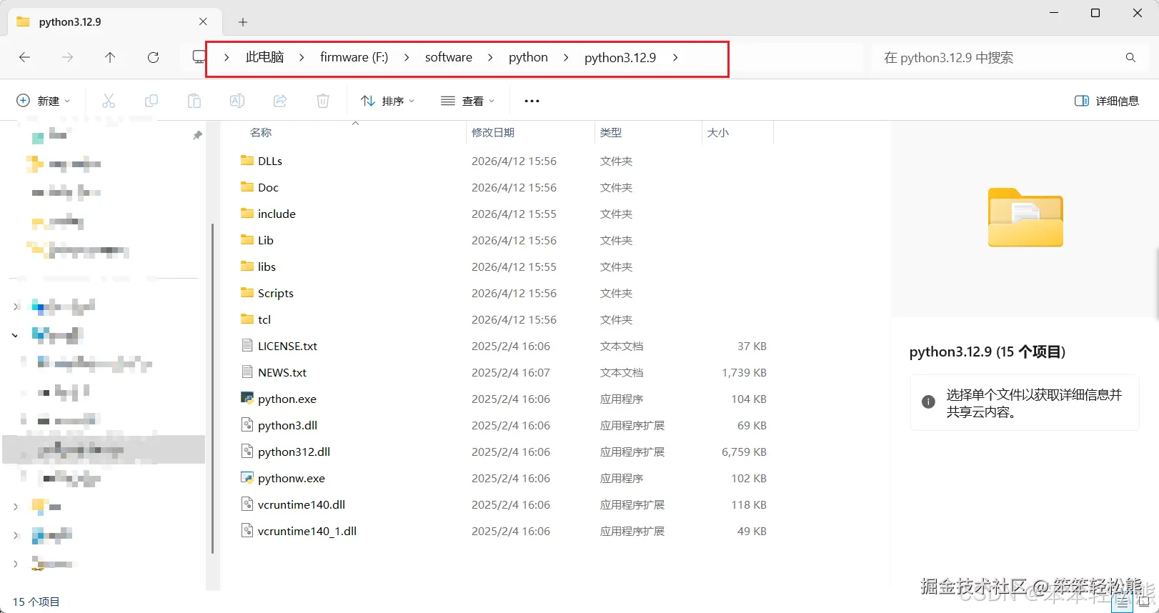This screenshot has width=1159, height=613.
Task: Select the LICENSE.txt document icon
Action: (247, 345)
